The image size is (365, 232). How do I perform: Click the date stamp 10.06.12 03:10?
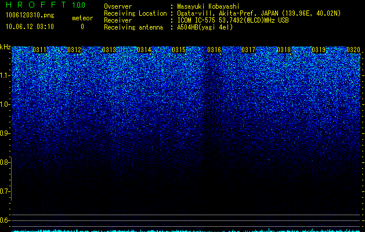tap(30, 27)
